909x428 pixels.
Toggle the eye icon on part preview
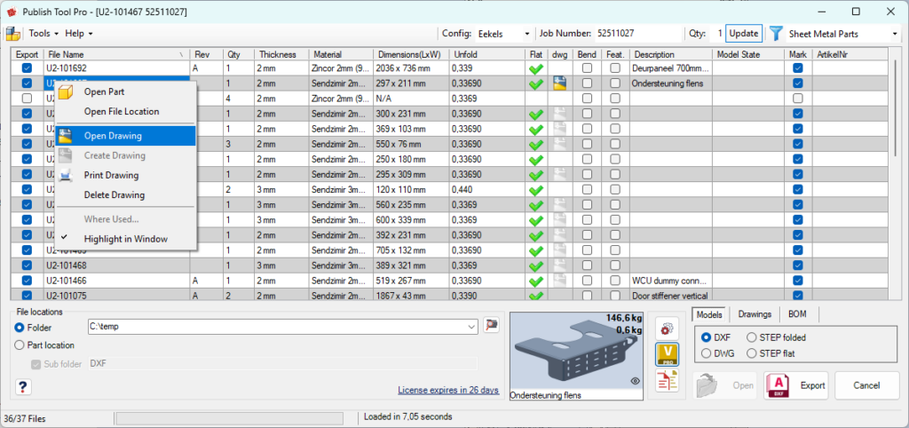click(635, 381)
